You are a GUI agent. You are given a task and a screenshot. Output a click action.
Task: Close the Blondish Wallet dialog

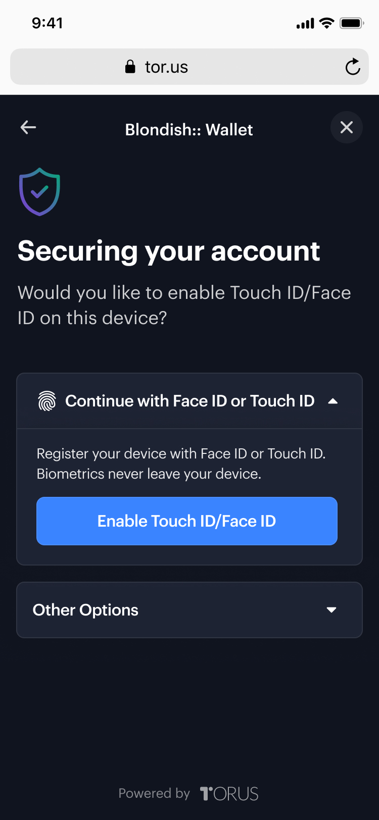coord(347,127)
